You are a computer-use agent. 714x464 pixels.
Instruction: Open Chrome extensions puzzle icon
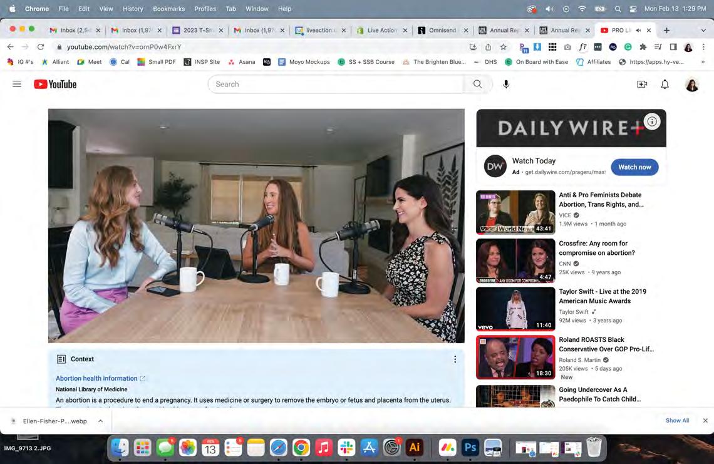(x=643, y=47)
